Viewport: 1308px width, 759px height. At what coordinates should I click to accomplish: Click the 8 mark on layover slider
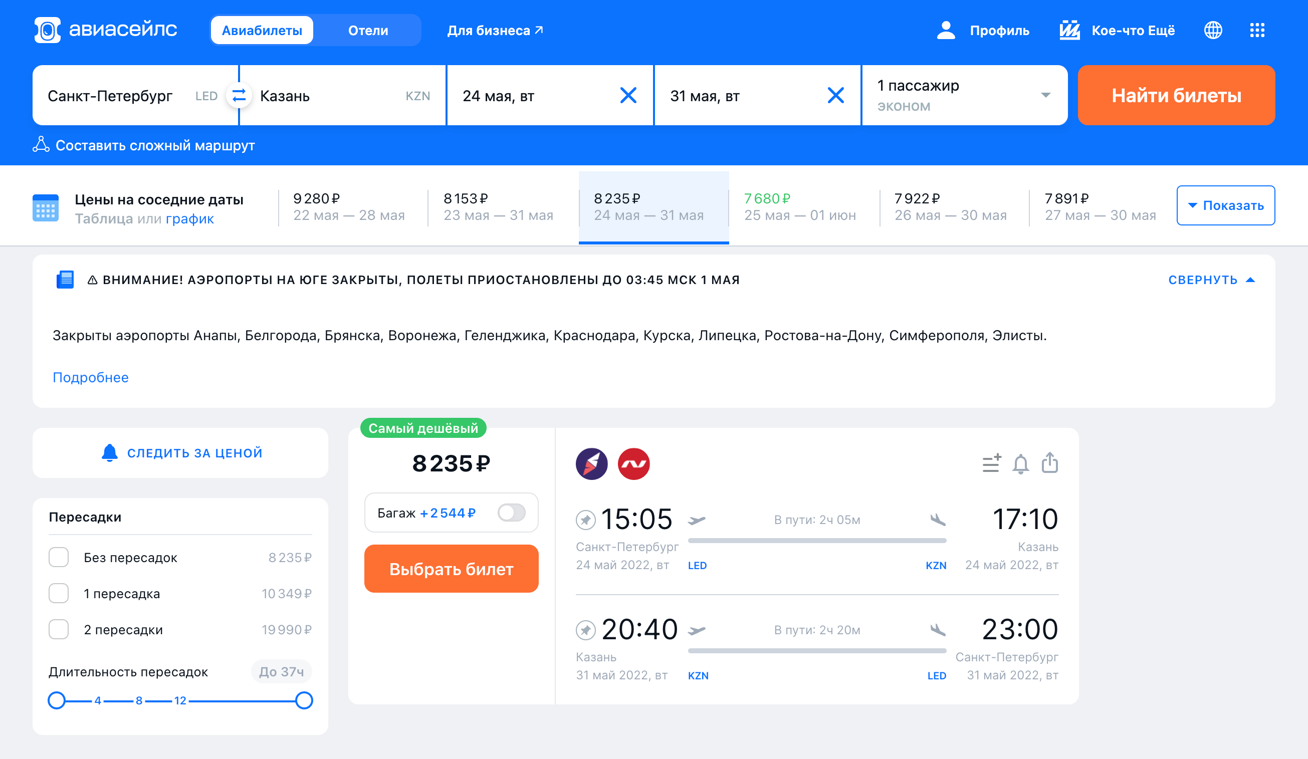pos(139,700)
